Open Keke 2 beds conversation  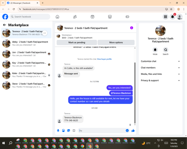(26, 75)
